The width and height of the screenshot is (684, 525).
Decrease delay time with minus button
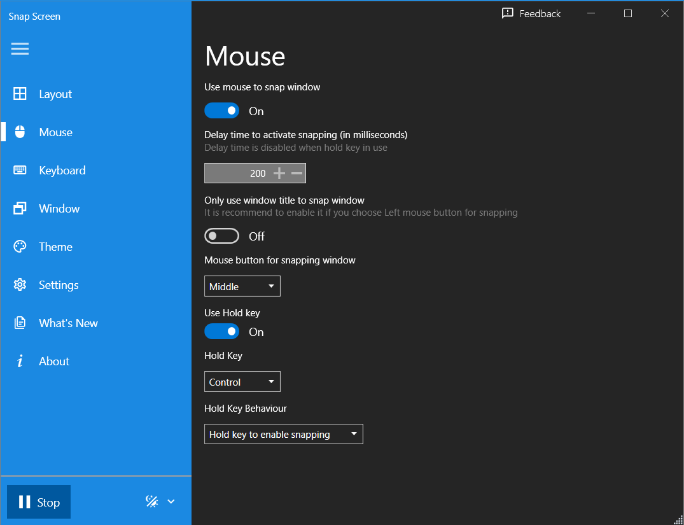[297, 173]
